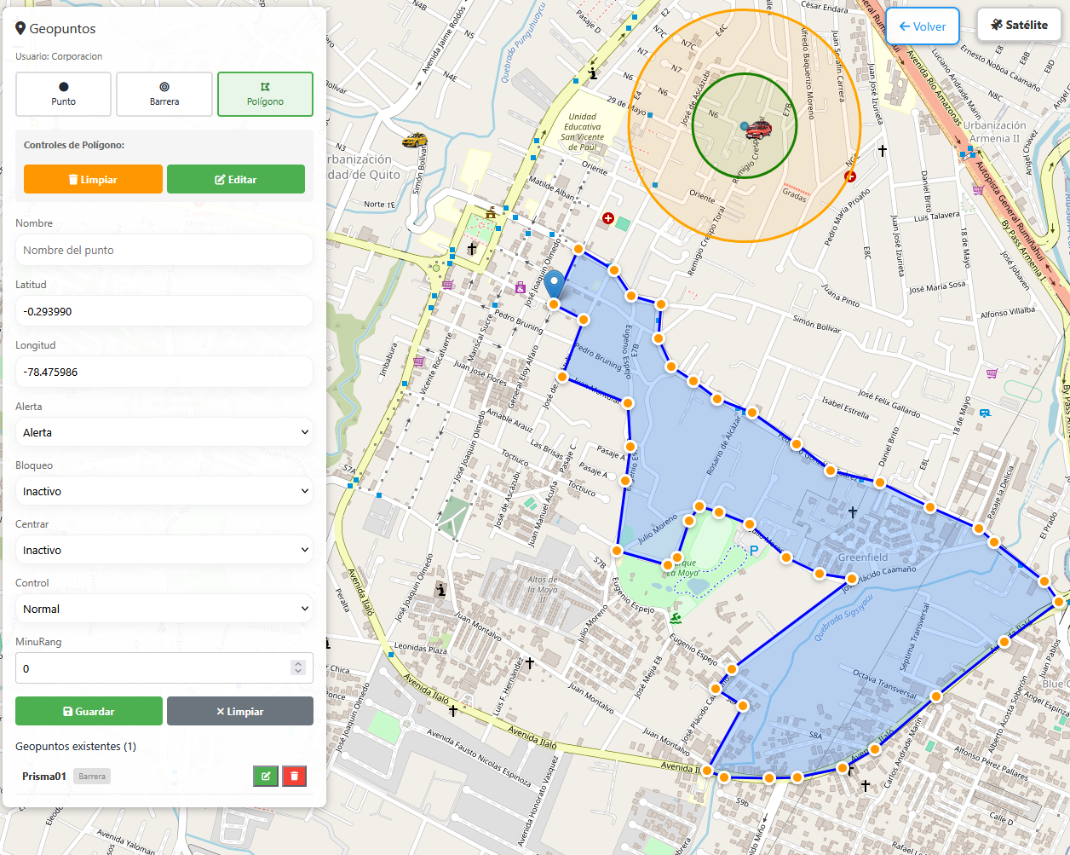Viewport: 1070px width, 855px height.
Task: Select the Punto geopoint type
Action: 64,94
